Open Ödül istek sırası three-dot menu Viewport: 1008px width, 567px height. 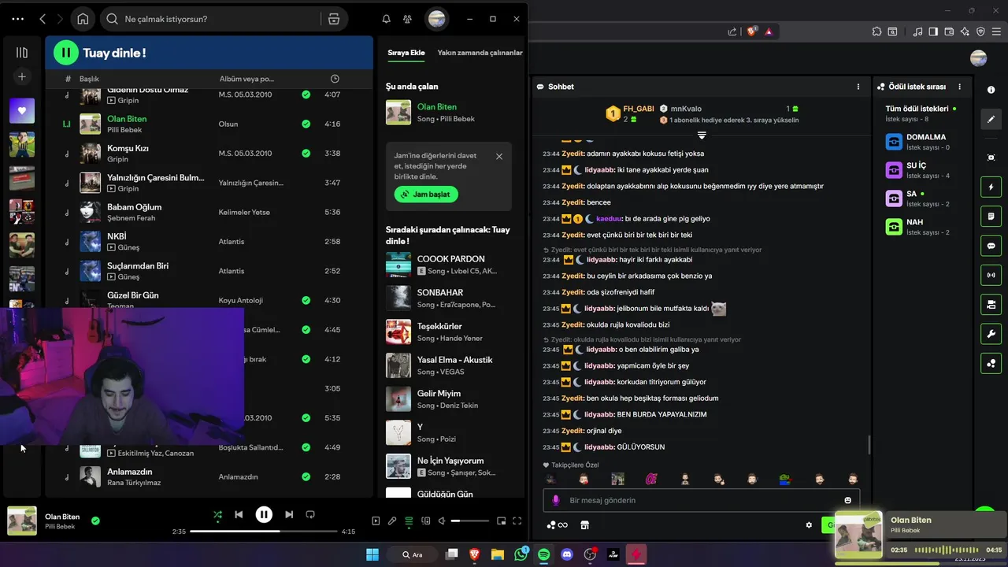point(959,87)
